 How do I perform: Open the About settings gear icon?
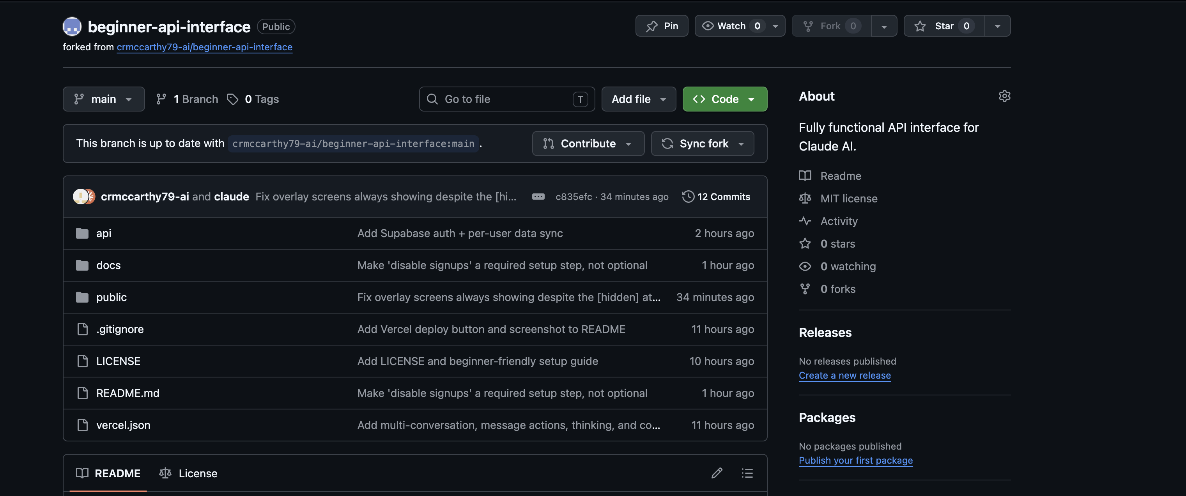tap(1004, 96)
